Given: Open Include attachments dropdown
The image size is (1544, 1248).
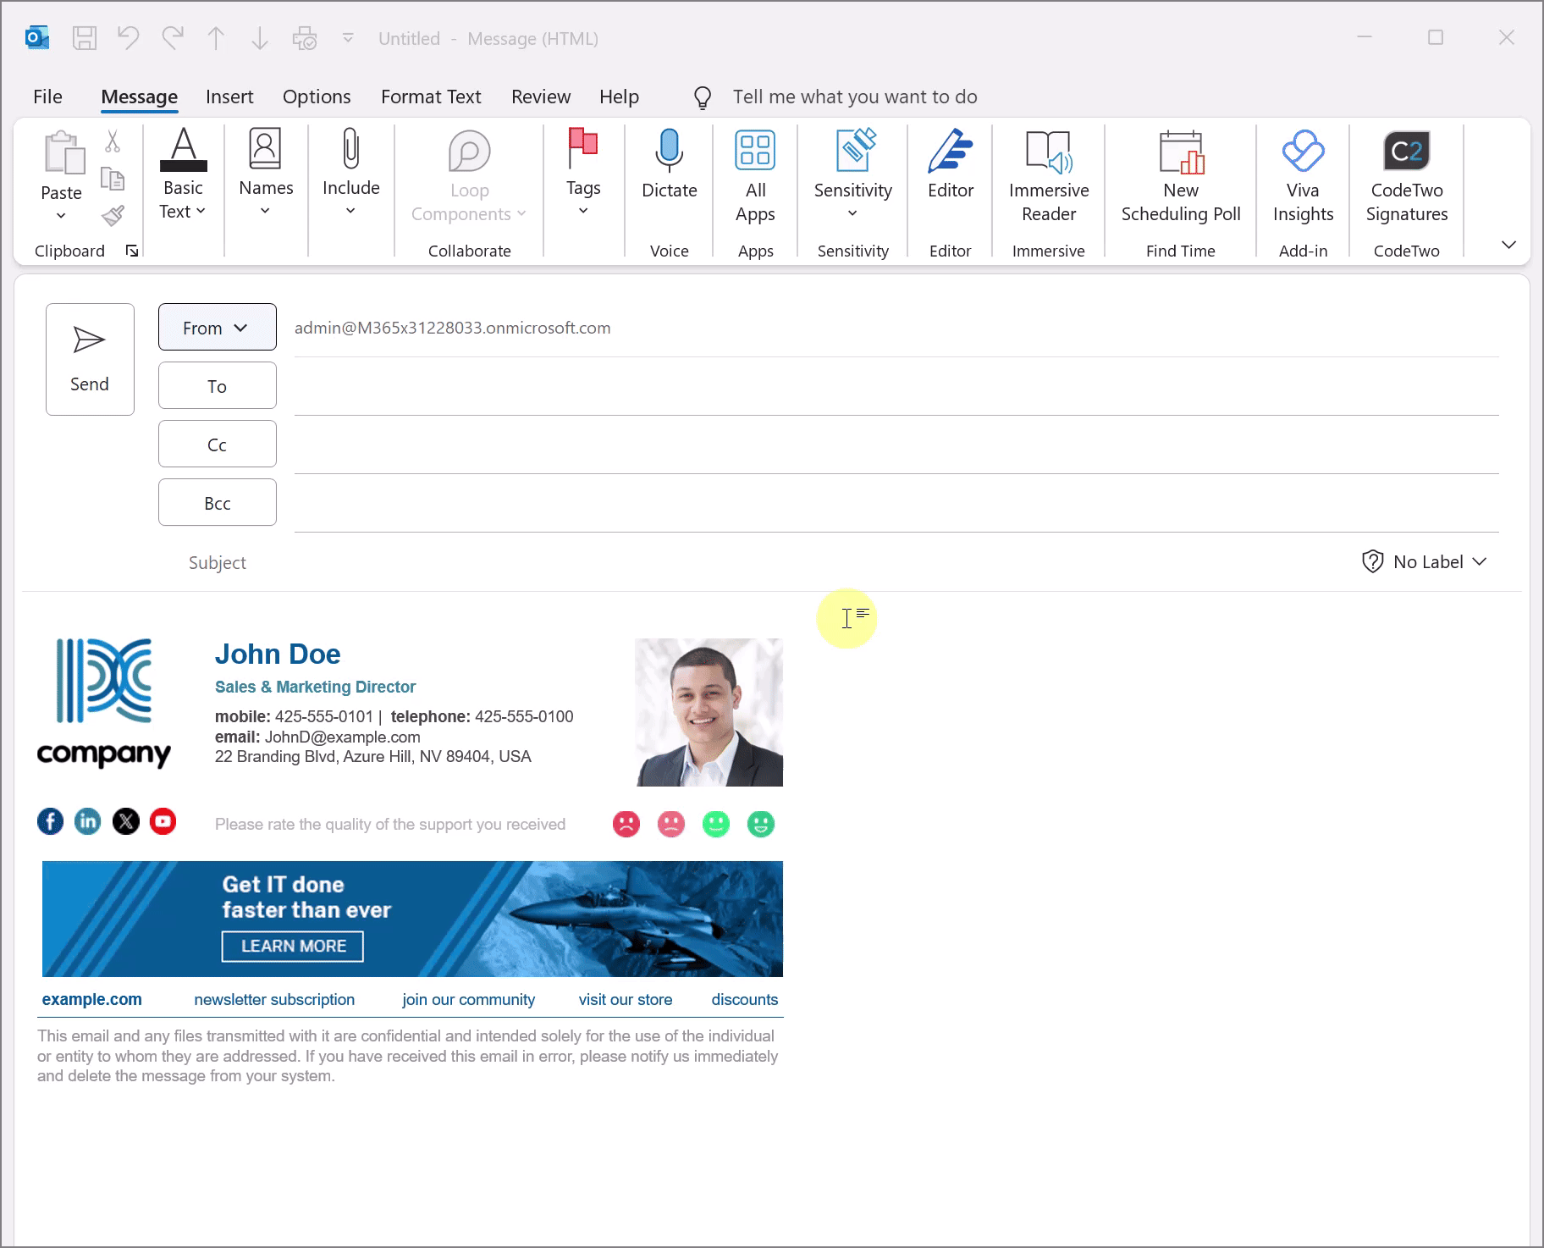Looking at the screenshot, I should coord(350,173).
